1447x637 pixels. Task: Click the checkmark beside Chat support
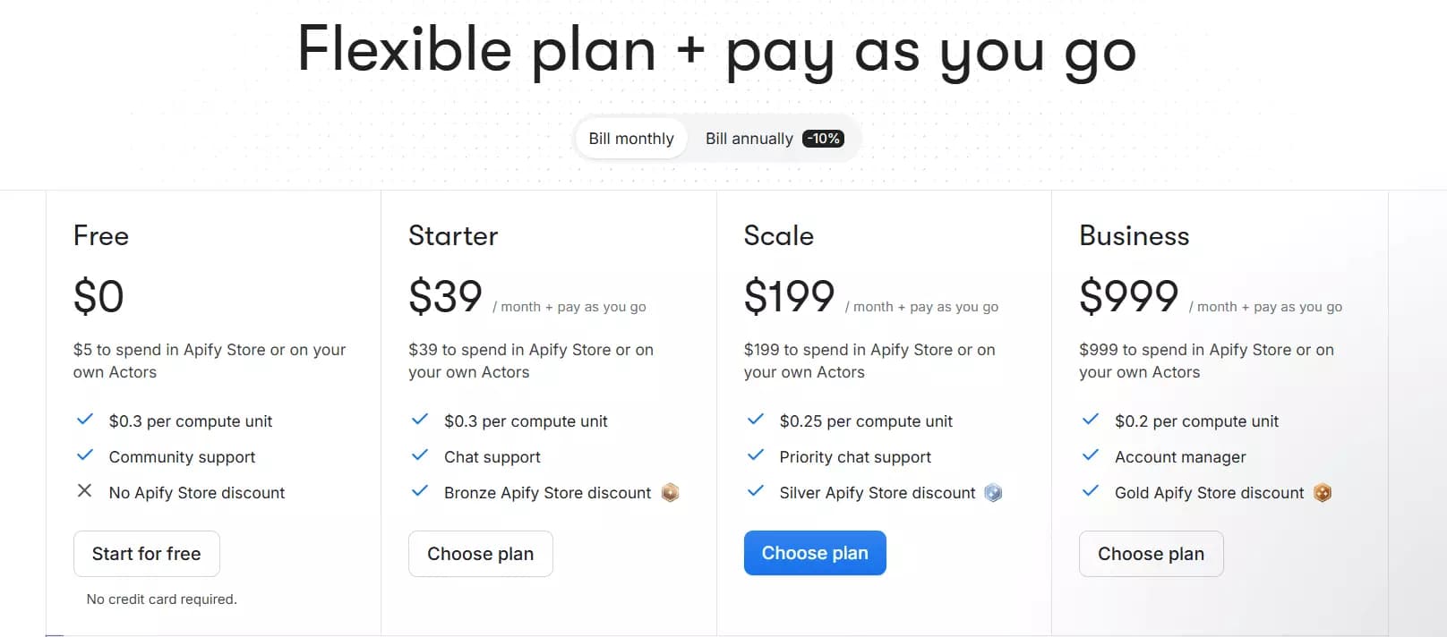pos(419,455)
